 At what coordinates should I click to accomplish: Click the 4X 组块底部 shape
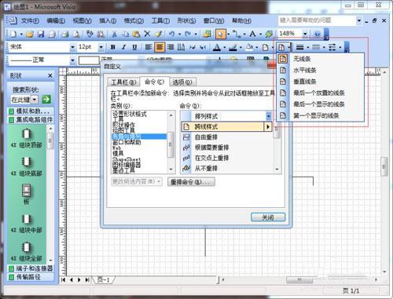click(x=26, y=166)
